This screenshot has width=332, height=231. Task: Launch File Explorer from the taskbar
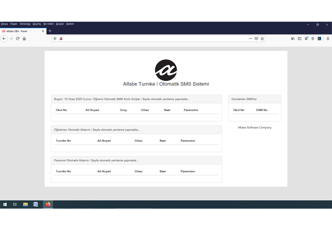pos(26,204)
